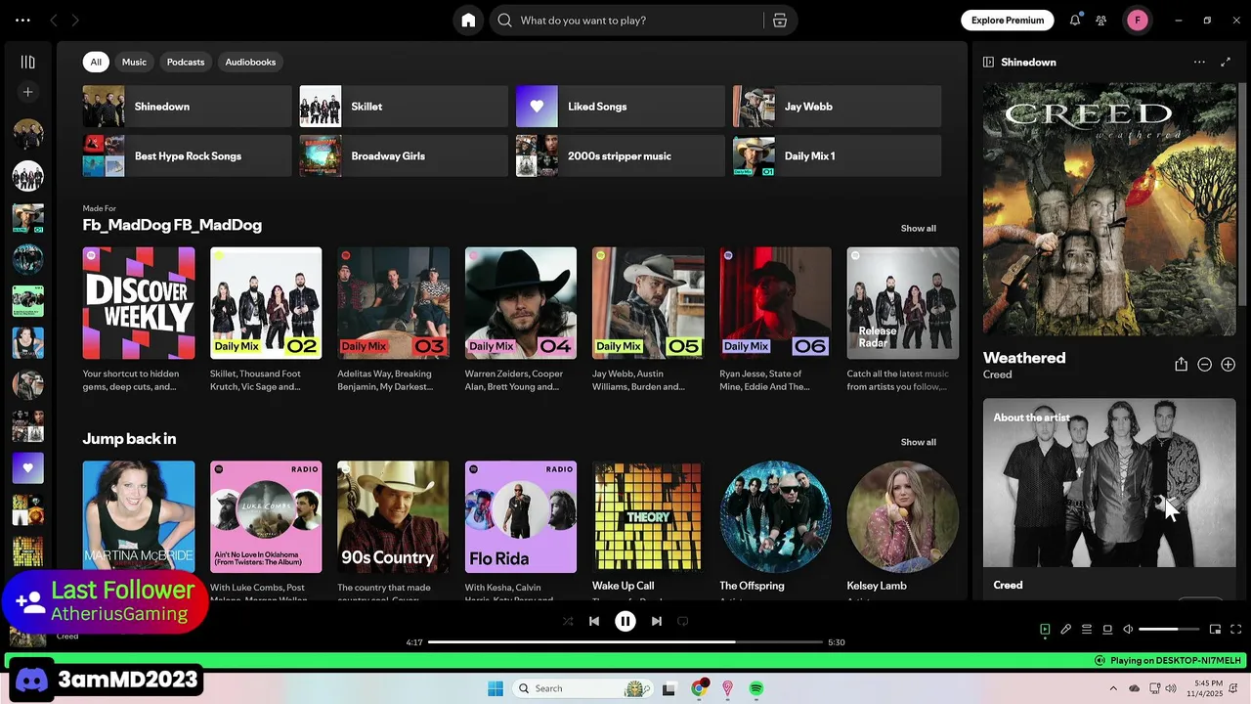Open Kelsey Lamb artist image

coord(903,517)
